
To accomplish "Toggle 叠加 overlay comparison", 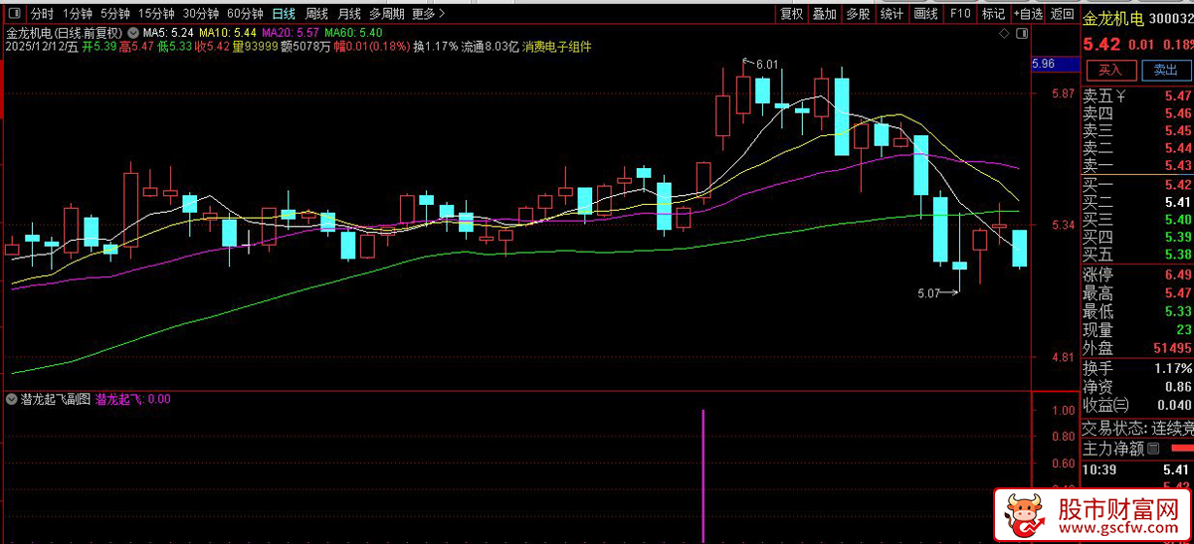I will point(825,14).
